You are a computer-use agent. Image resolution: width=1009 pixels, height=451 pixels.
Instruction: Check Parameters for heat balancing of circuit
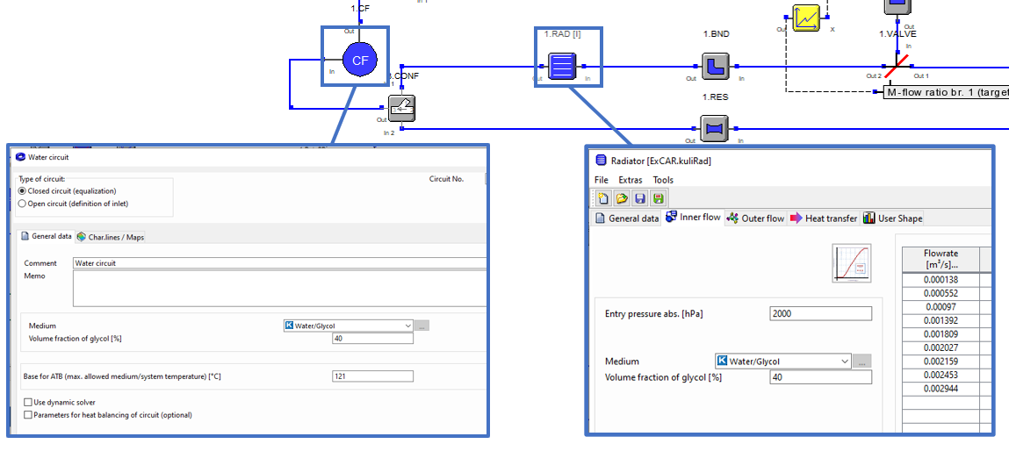click(x=28, y=415)
